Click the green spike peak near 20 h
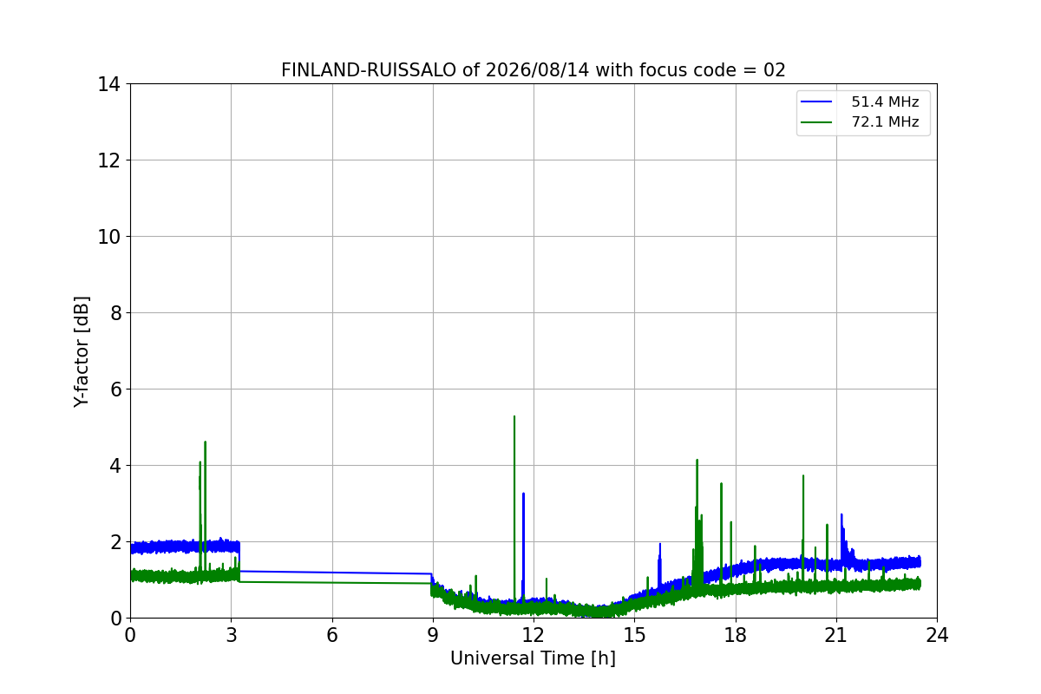 click(803, 475)
